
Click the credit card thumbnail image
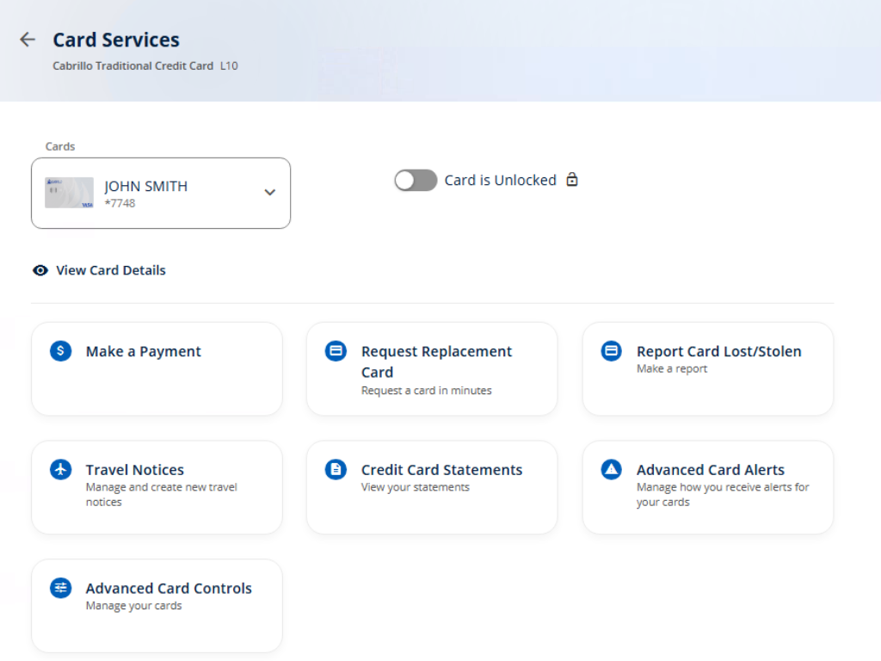(x=69, y=193)
